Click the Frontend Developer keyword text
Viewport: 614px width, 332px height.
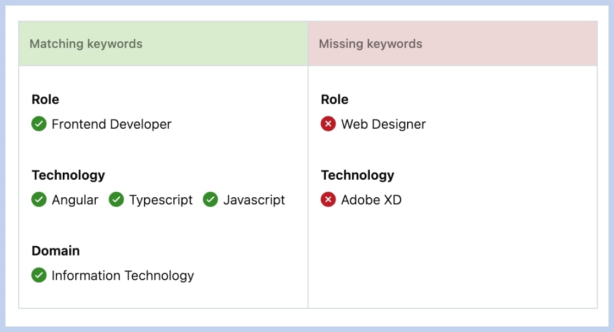tap(112, 124)
